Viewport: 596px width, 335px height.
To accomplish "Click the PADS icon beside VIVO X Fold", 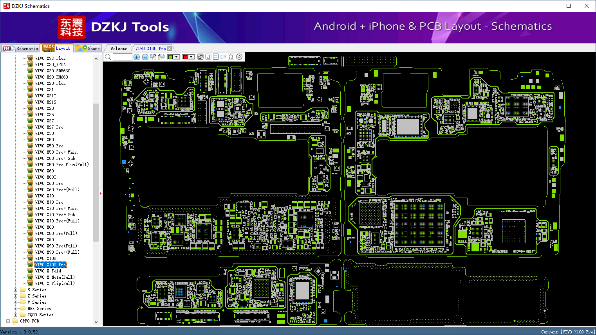I will 30,271.
